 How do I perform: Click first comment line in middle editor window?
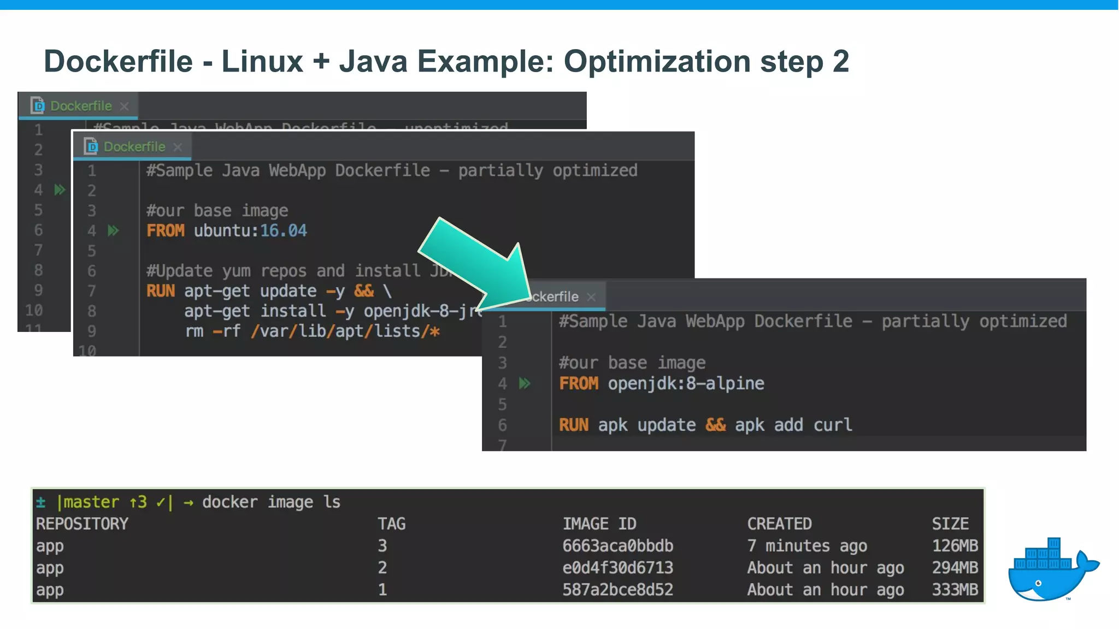tap(392, 170)
